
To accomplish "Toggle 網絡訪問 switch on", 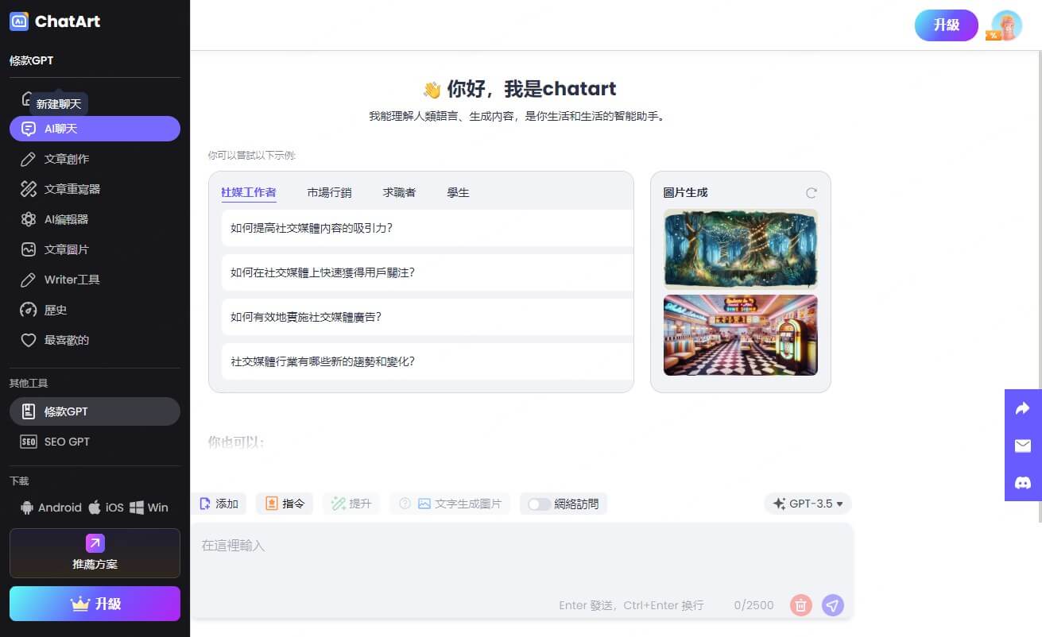I will click(540, 504).
